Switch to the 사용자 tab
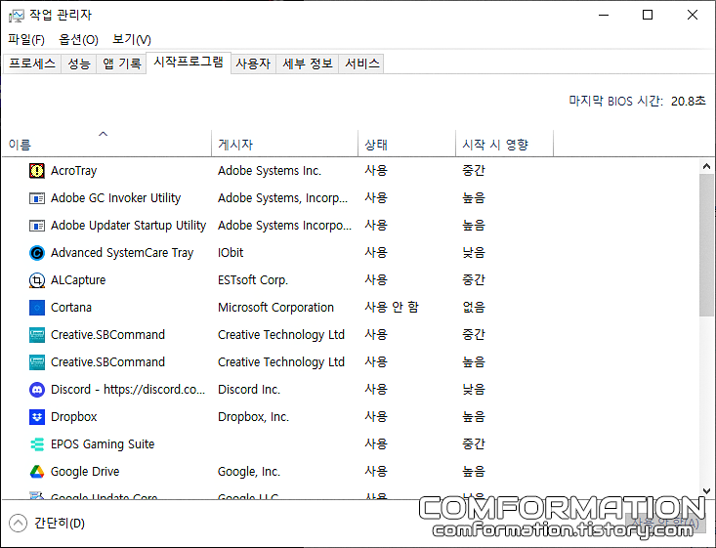The height and width of the screenshot is (548, 716). [x=253, y=63]
